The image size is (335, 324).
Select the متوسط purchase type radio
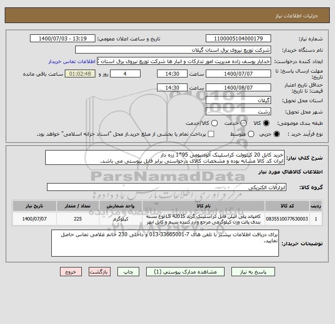point(251,134)
